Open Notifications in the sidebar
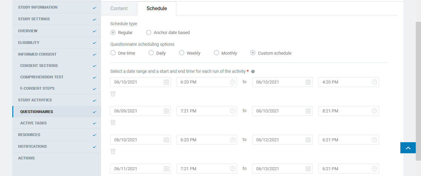Viewport: 421px width, 176px height. 57,147
